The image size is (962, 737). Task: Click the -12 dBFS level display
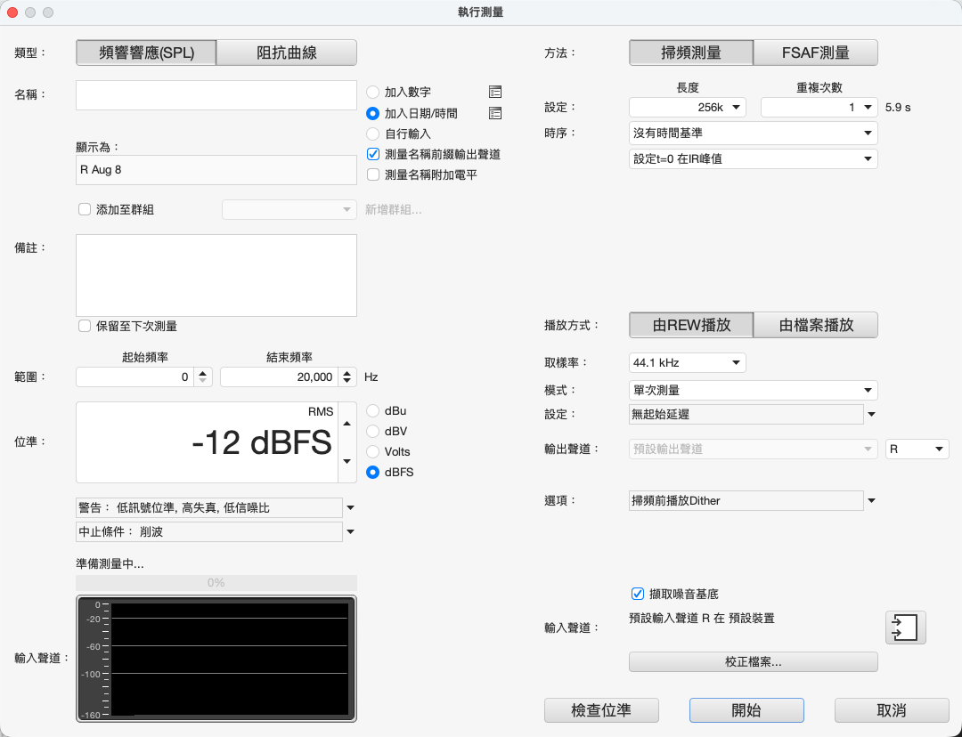click(x=207, y=442)
